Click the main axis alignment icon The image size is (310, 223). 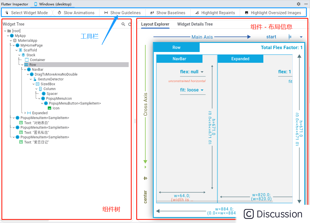coord(290,37)
